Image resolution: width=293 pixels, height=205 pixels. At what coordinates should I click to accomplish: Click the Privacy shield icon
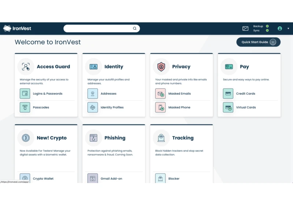(x=161, y=67)
